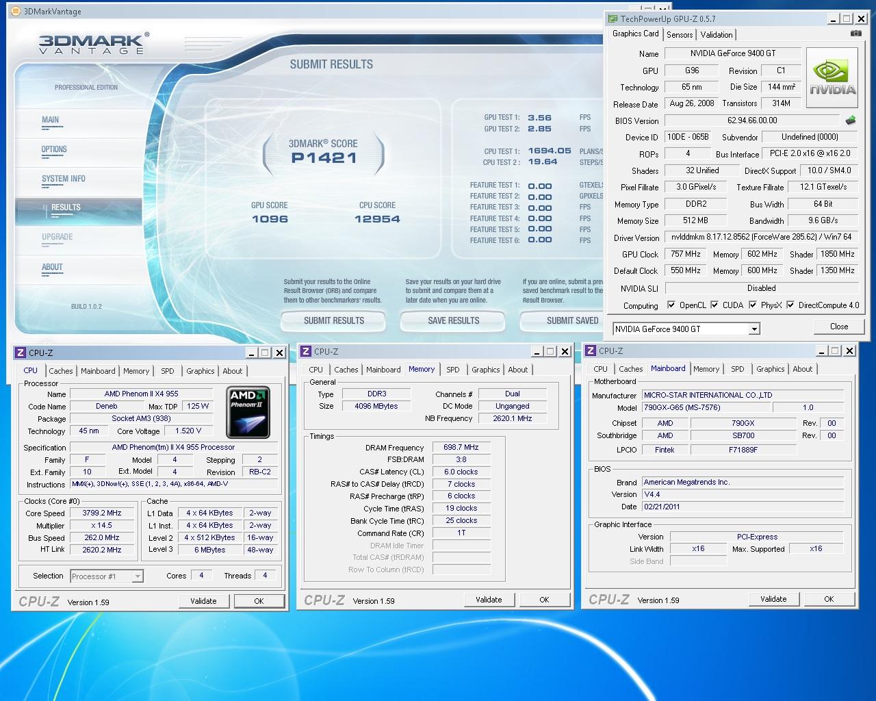Image resolution: width=876 pixels, height=701 pixels.
Task: Open Caches tab in the left CPU-Z window
Action: 60,371
